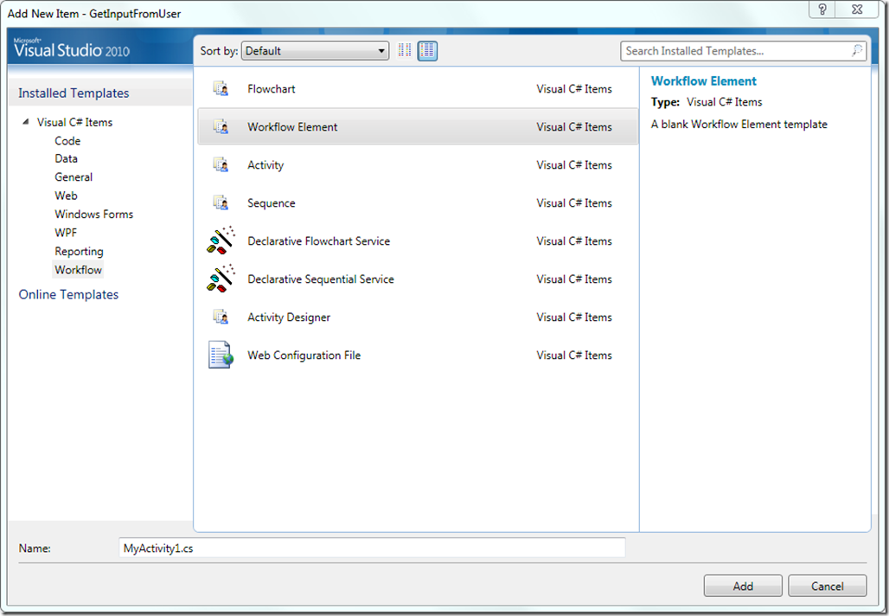
Task: Click the Declarative Flowchart Service icon
Action: coord(221,241)
